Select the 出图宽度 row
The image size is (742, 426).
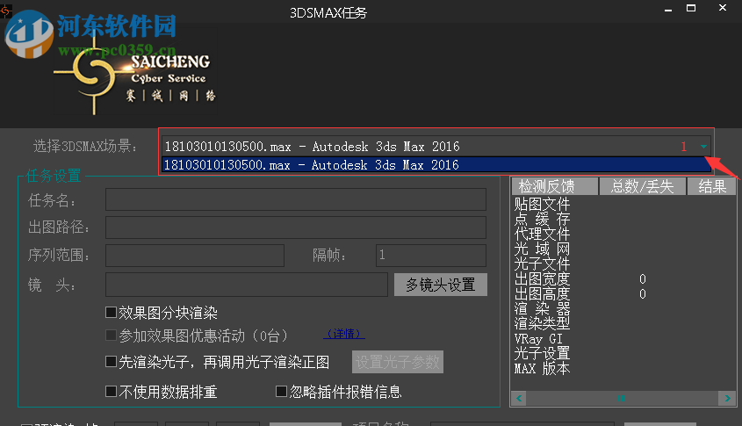[x=623, y=278]
